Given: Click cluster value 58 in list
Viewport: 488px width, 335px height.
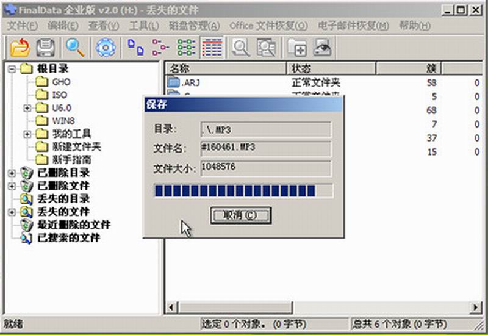Looking at the screenshot, I should pos(432,82).
